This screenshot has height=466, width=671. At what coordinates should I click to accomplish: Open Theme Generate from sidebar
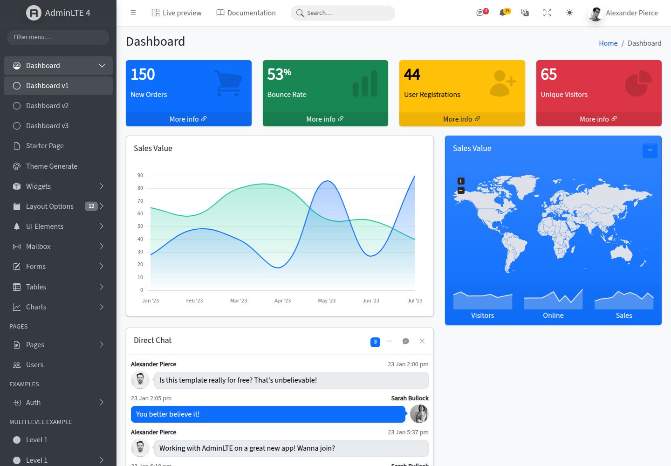[58, 166]
